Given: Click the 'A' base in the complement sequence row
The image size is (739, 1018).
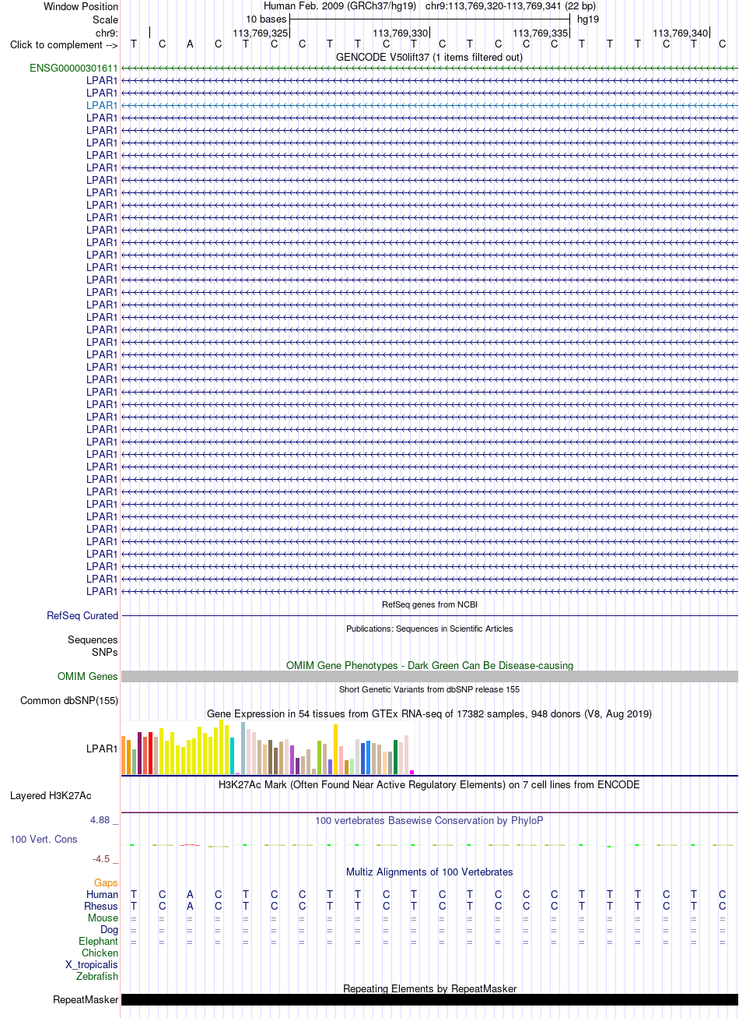Looking at the screenshot, I should [x=190, y=44].
